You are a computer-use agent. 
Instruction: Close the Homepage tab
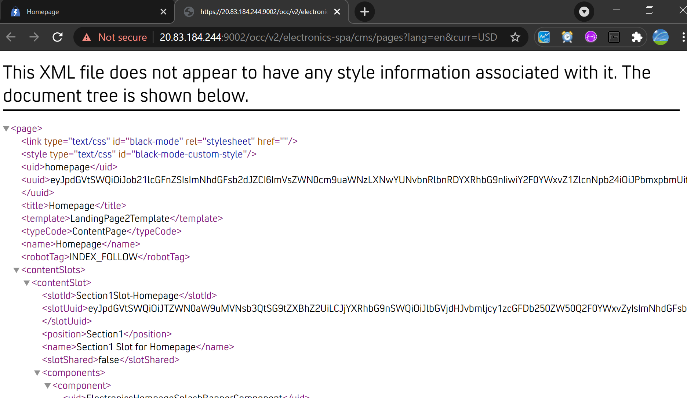tap(164, 12)
